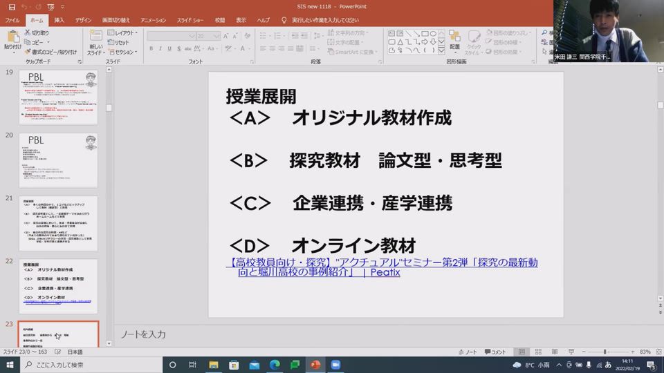664x373 pixels.
Task: Toggle the Notes (ノート) pane button
Action: (x=467, y=352)
